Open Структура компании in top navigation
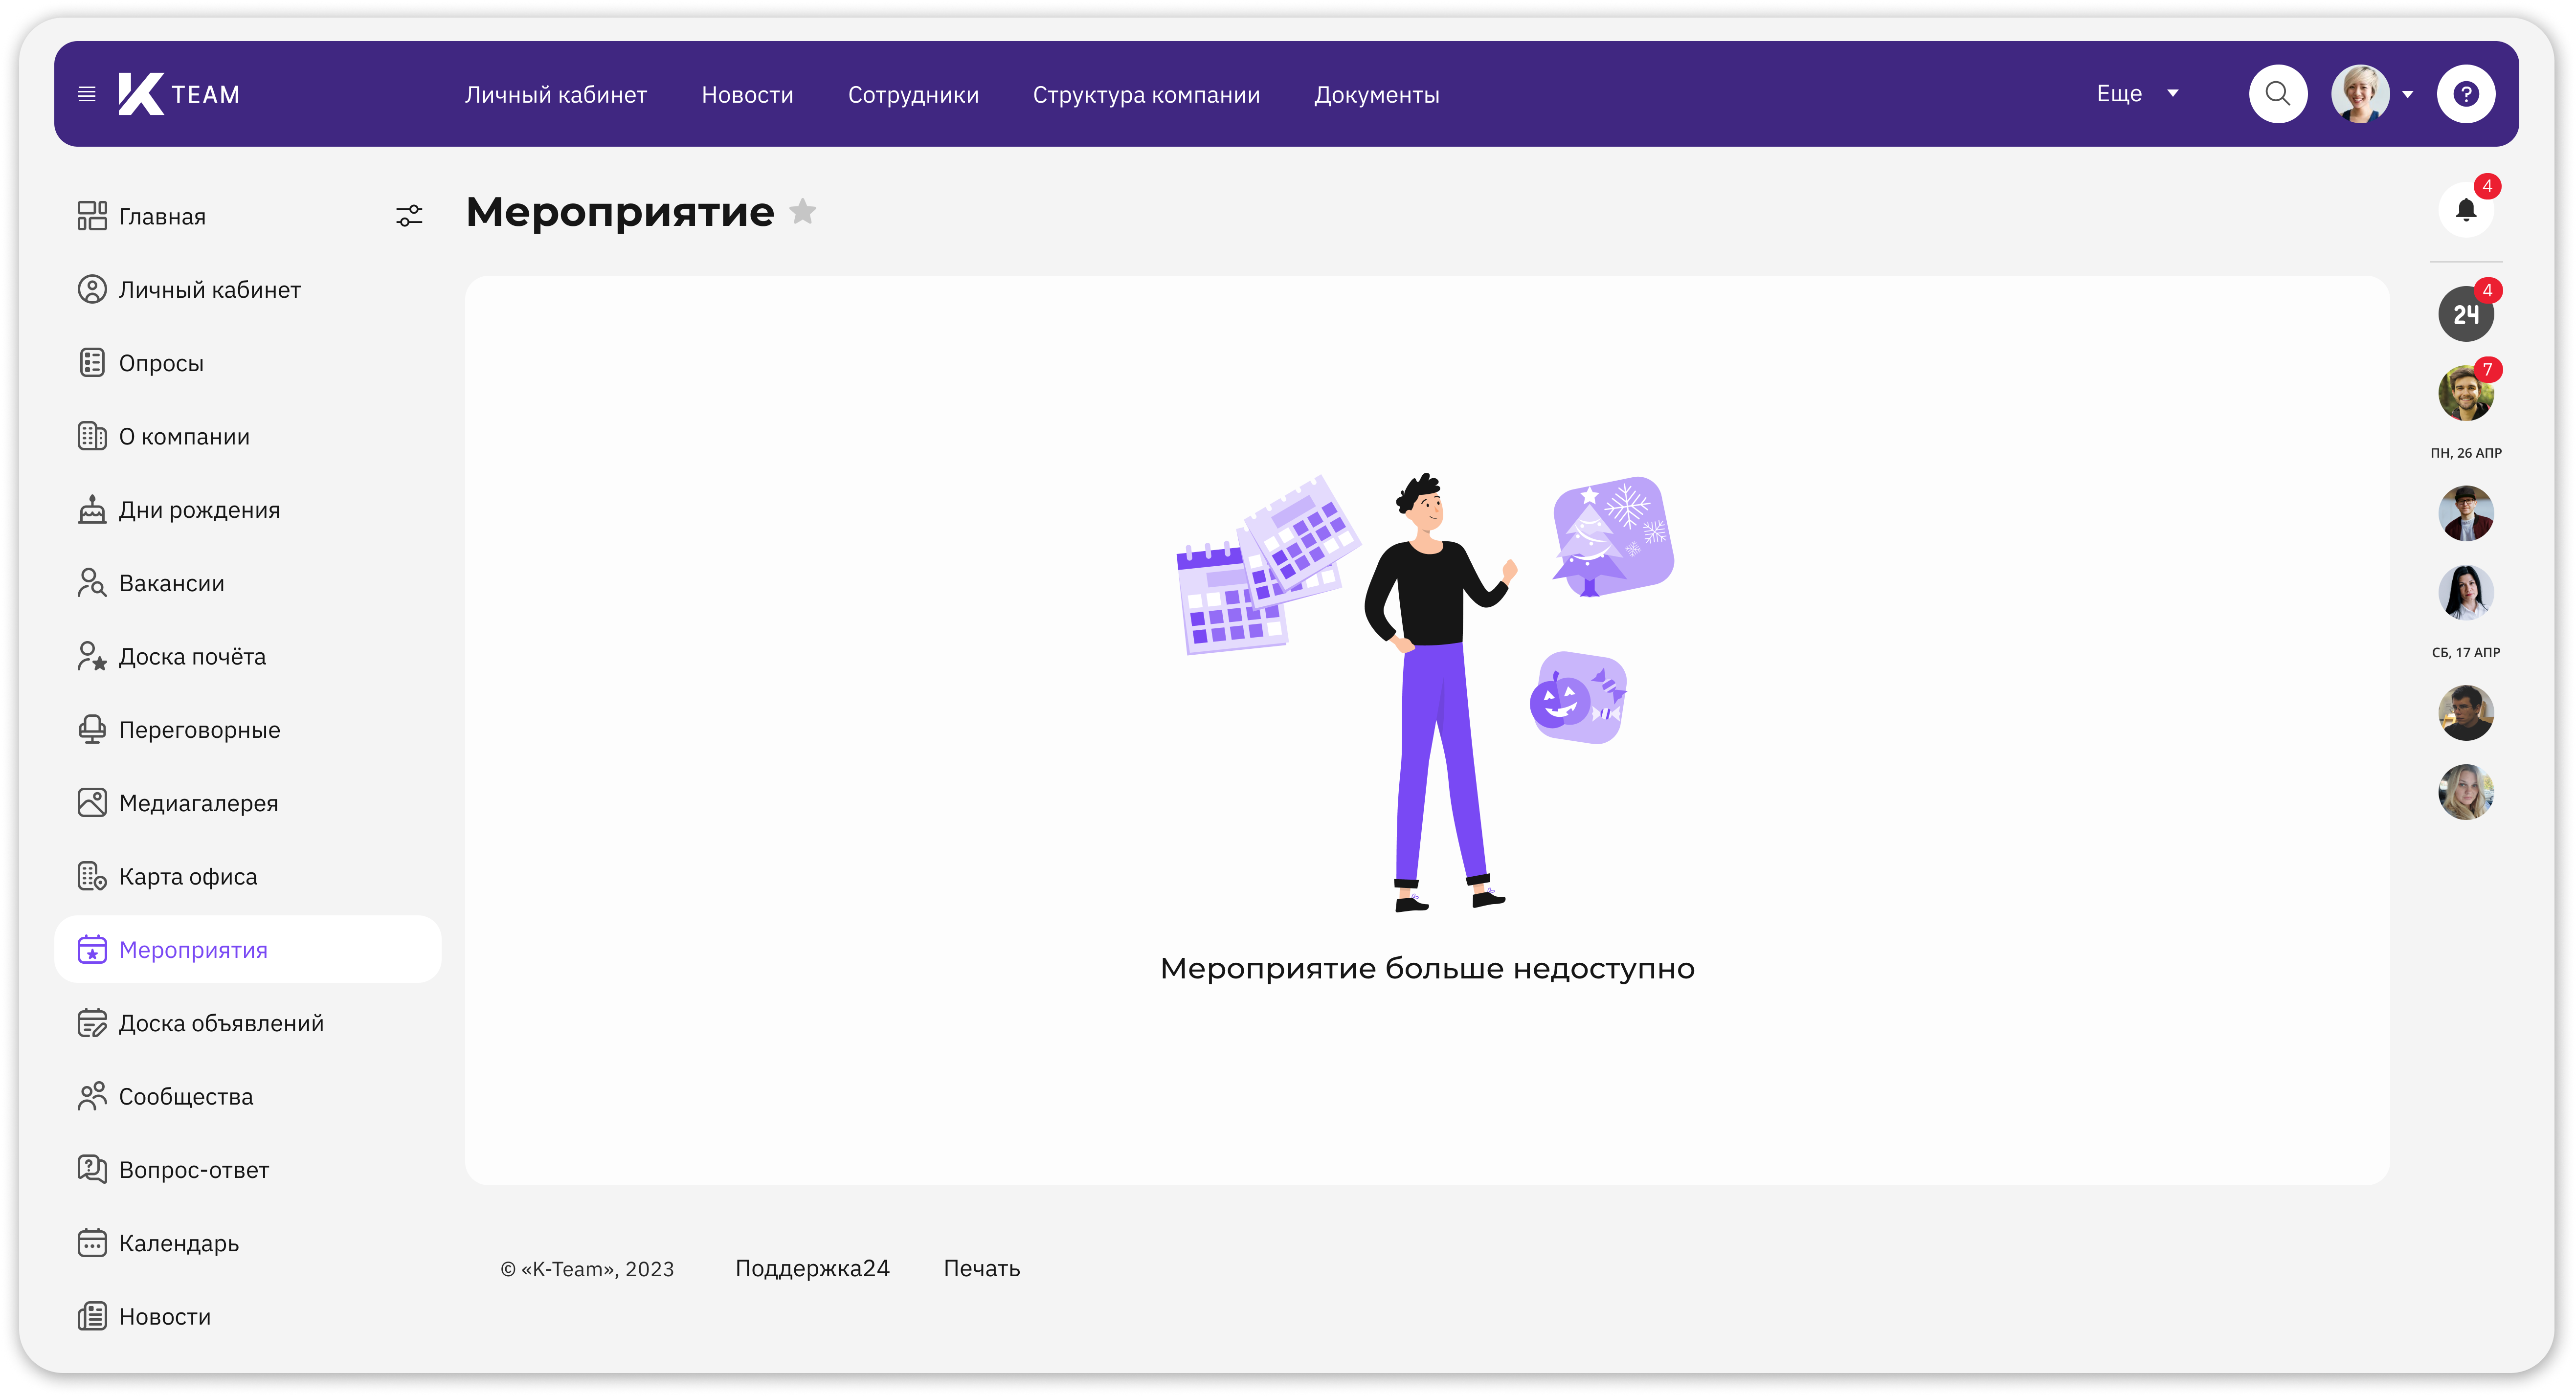This screenshot has width=2576, height=1396. click(1146, 95)
